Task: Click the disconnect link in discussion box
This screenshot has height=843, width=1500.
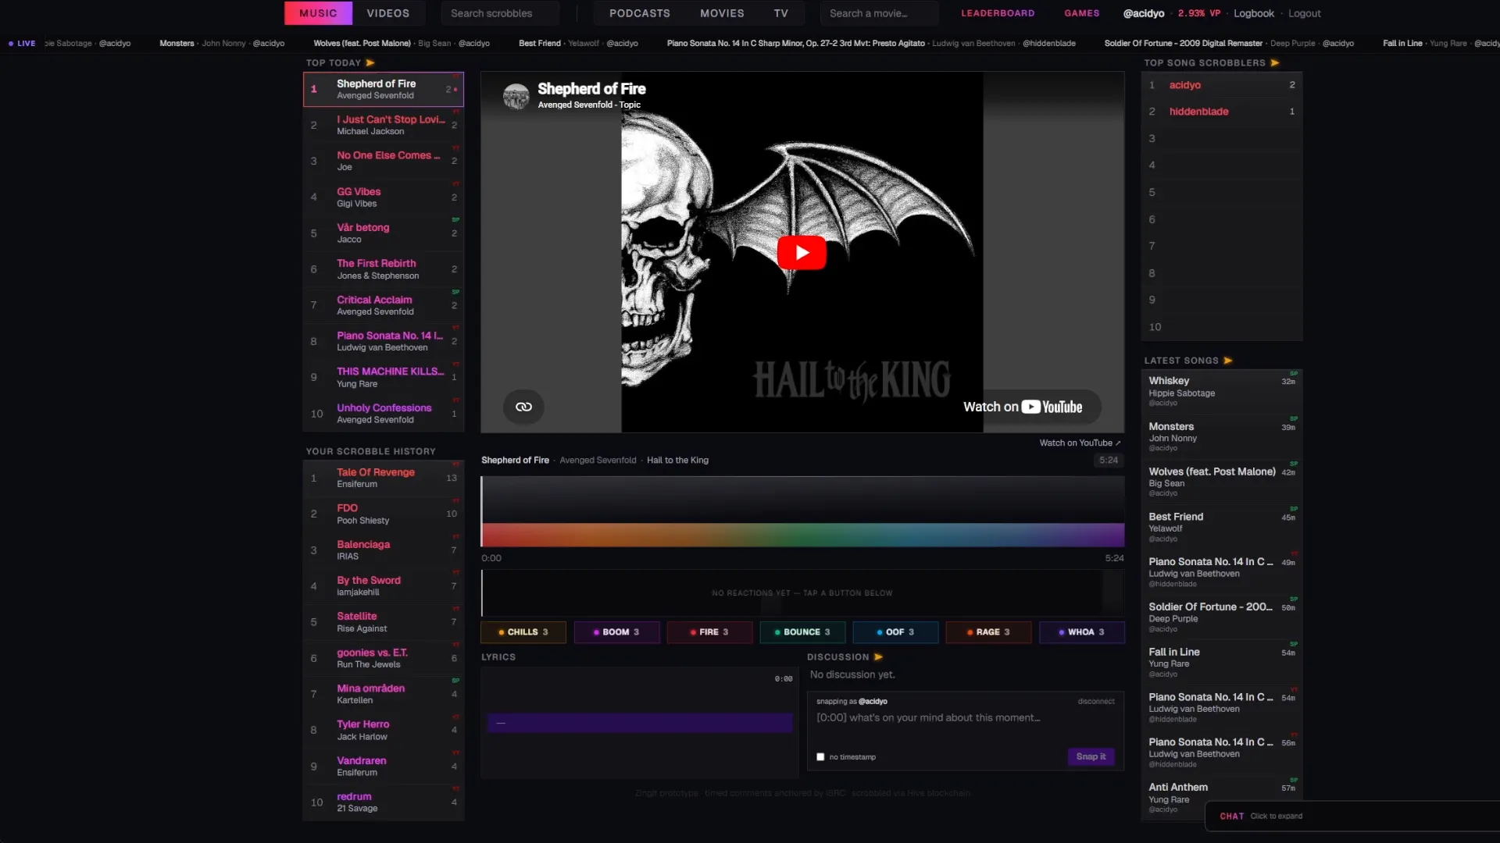Action: tap(1096, 701)
